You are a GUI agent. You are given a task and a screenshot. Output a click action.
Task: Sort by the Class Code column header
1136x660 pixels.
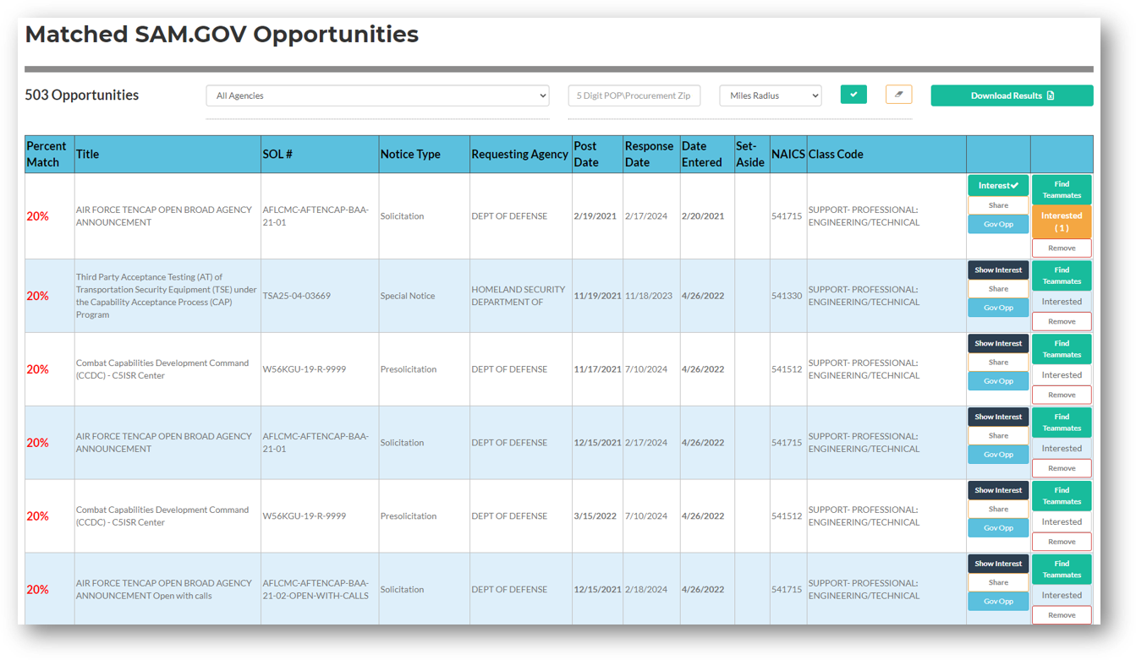886,155
